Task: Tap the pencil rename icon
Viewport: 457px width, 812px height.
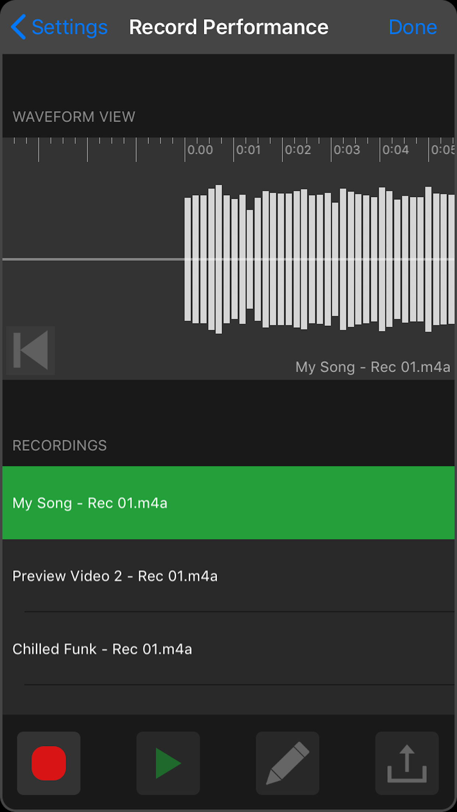Action: click(x=287, y=763)
